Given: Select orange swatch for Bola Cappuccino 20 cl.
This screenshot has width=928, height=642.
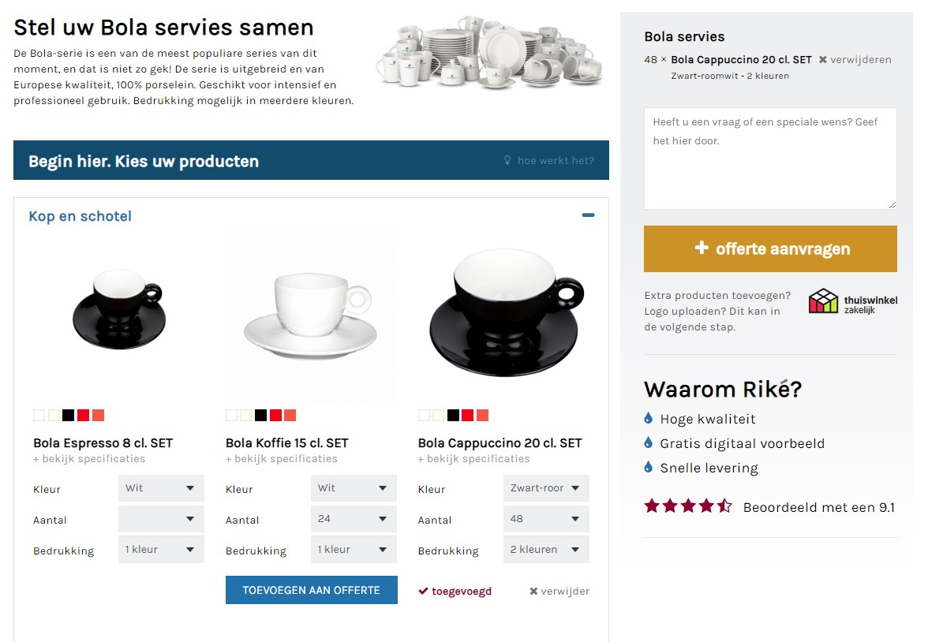Looking at the screenshot, I should (483, 416).
